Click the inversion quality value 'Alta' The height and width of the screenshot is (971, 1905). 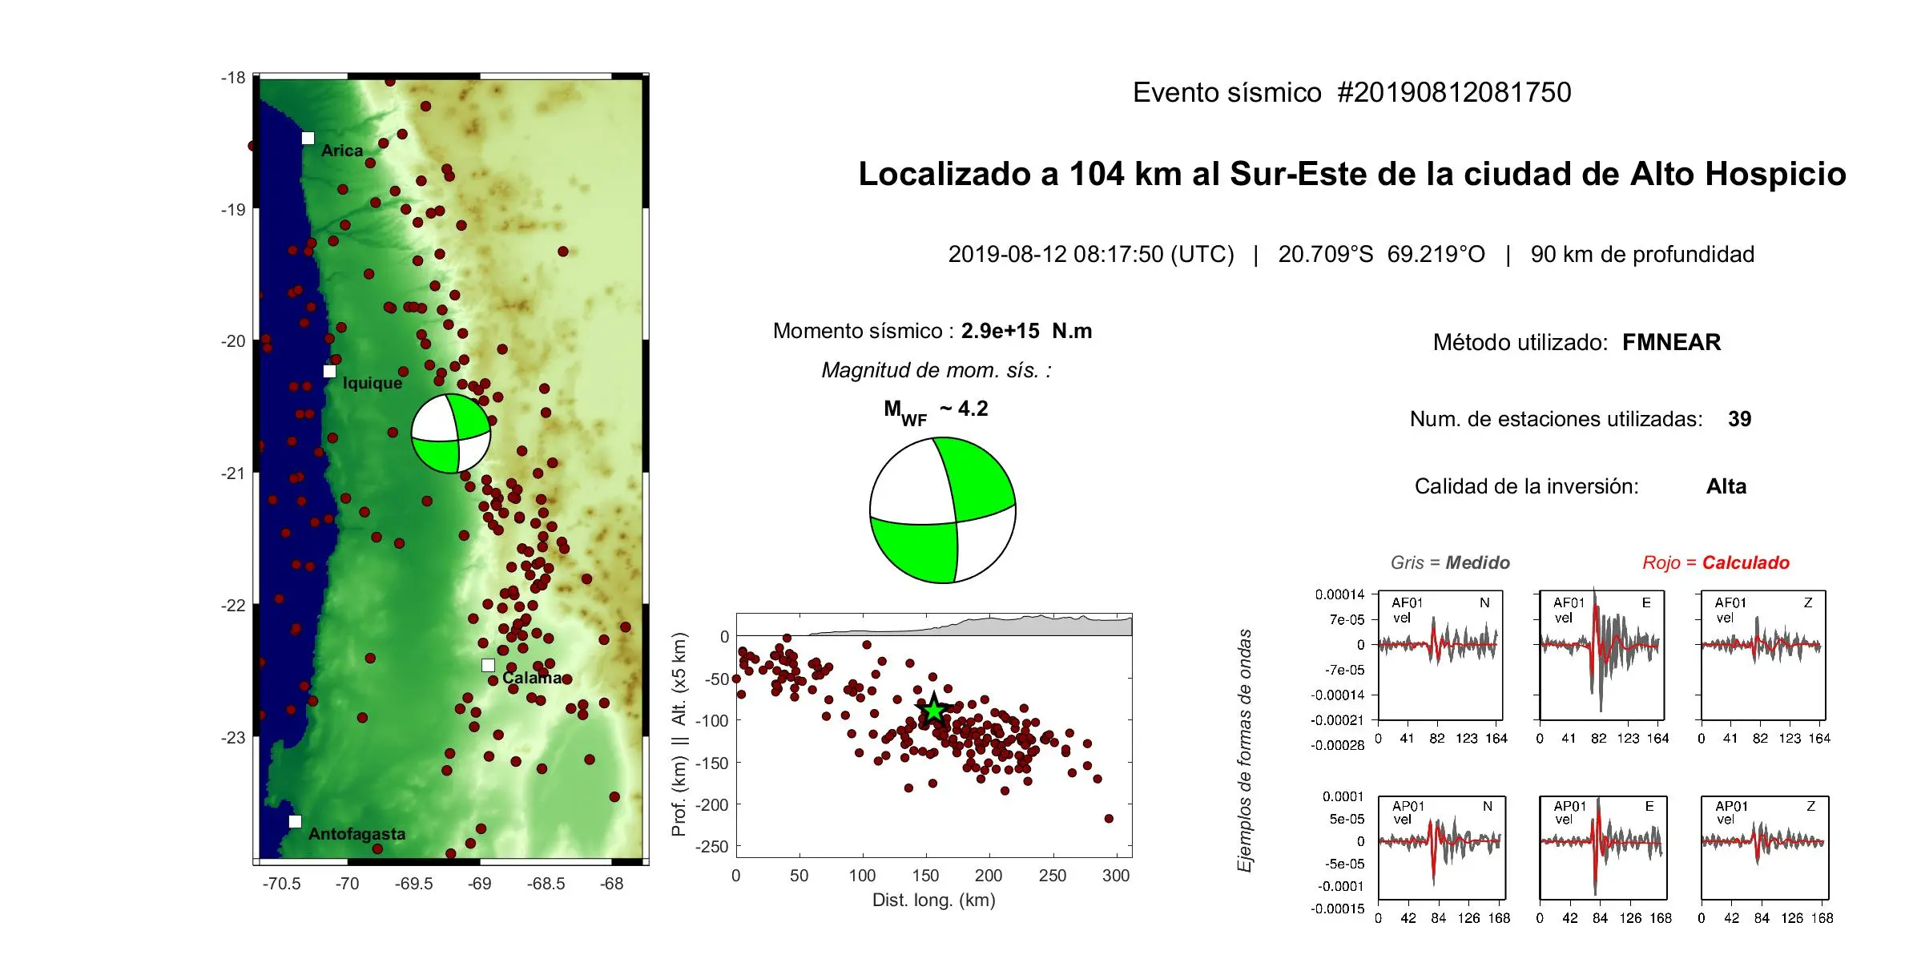click(1726, 486)
